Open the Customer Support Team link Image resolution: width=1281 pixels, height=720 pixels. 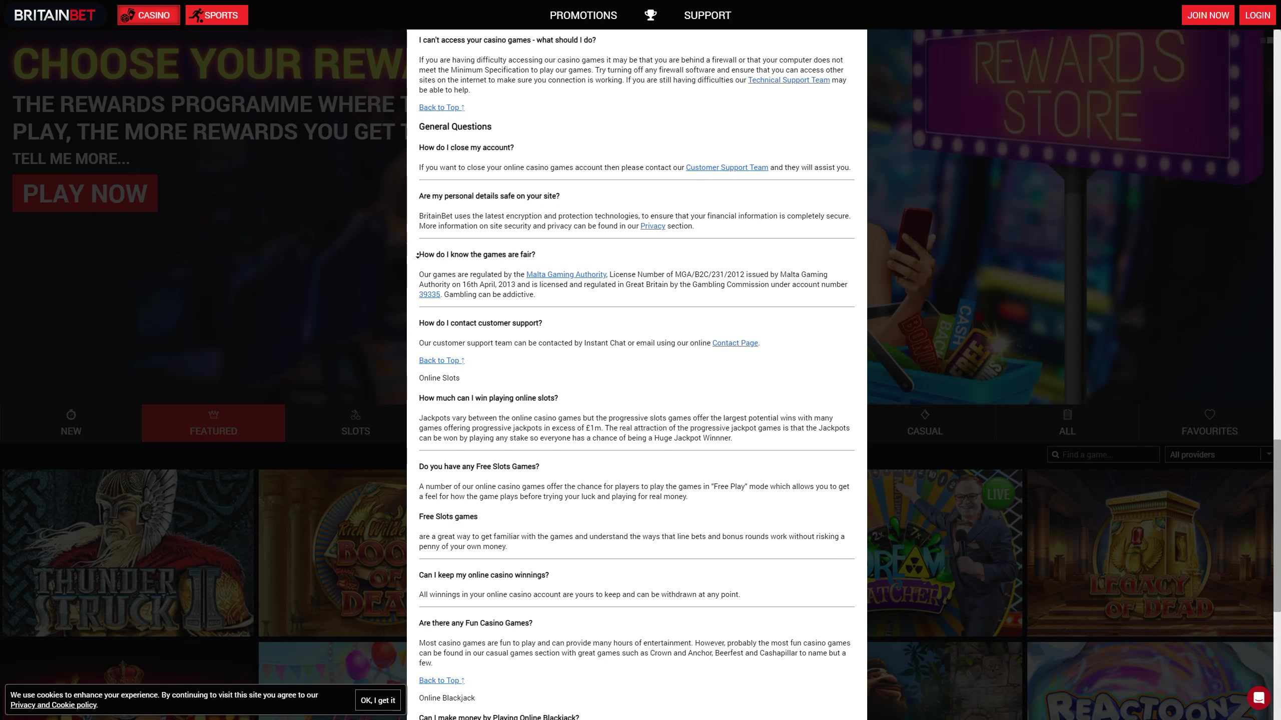(x=727, y=167)
